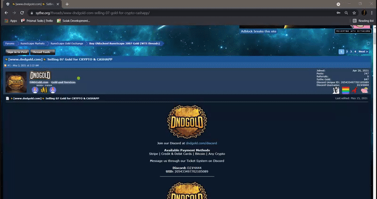Screen dimensions: 377x199
Task: Open saved passwords key icon
Action: coord(338,13)
